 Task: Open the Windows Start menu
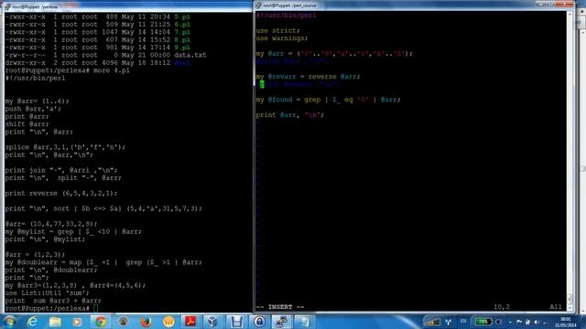9,322
